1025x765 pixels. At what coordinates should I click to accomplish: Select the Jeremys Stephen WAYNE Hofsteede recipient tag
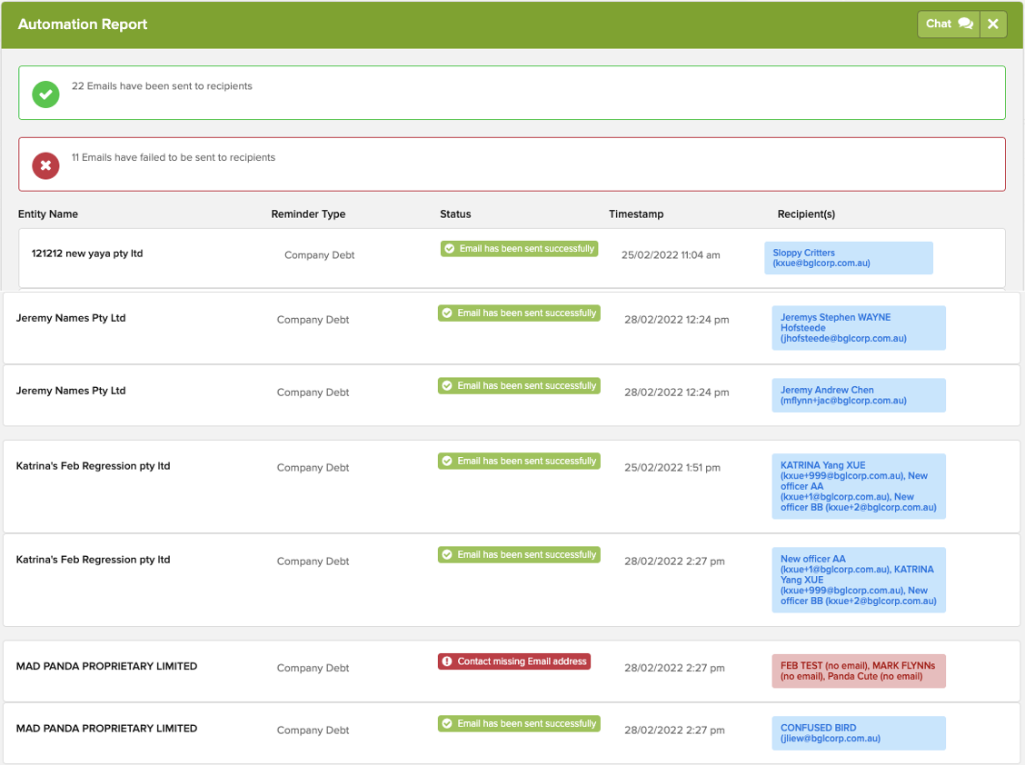(x=858, y=328)
